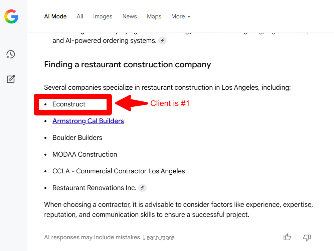Click CCLA - Commercial Contractor Los Angeles
This screenshot has width=334, height=251.
coord(119,171)
